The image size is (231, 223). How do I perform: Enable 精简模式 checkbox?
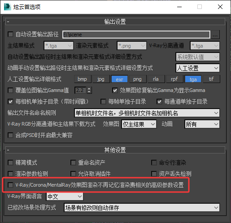point(10,162)
